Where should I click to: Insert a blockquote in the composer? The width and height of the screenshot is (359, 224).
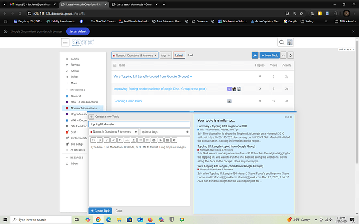pyautogui.click(x=120, y=140)
